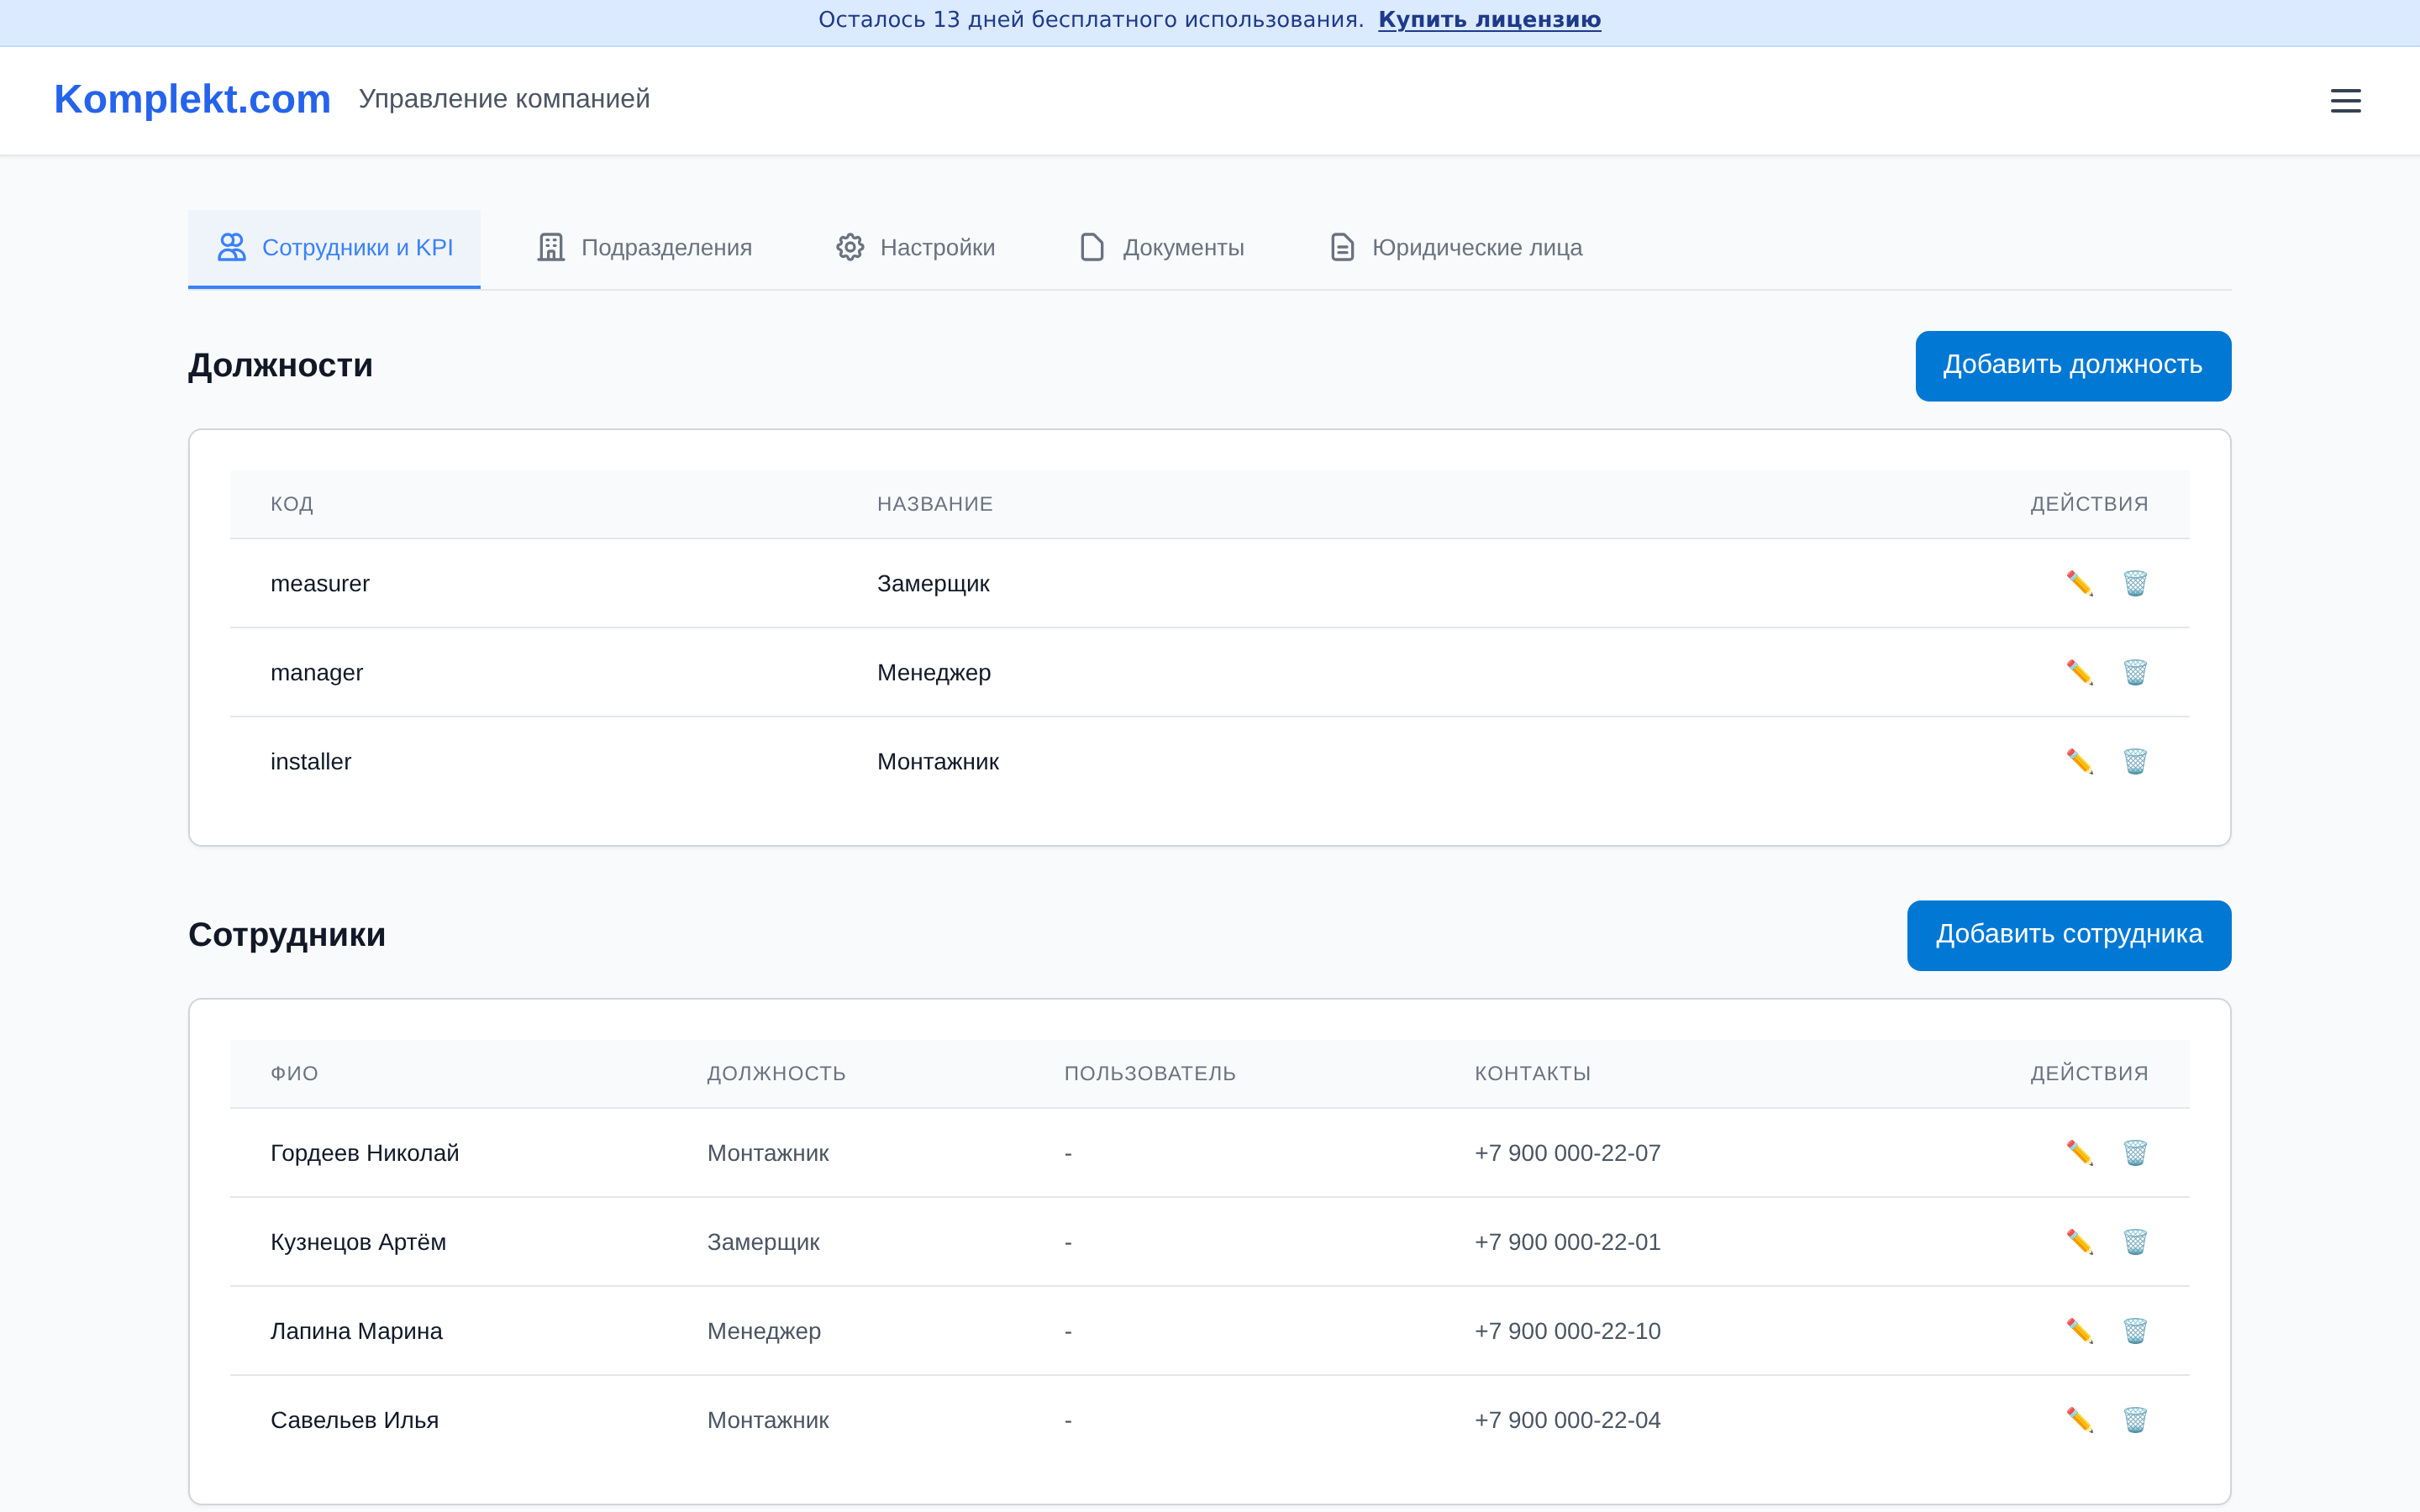Click phone +7 900 000-22-10

pyautogui.click(x=1567, y=1330)
